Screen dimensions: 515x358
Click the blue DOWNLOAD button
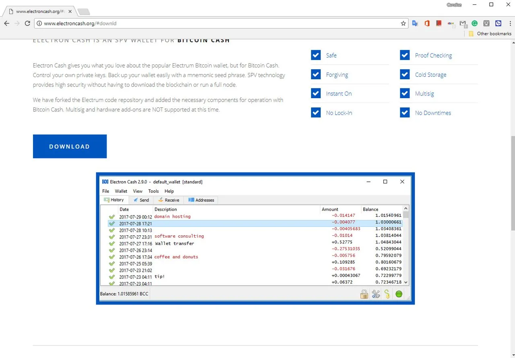pyautogui.click(x=70, y=146)
